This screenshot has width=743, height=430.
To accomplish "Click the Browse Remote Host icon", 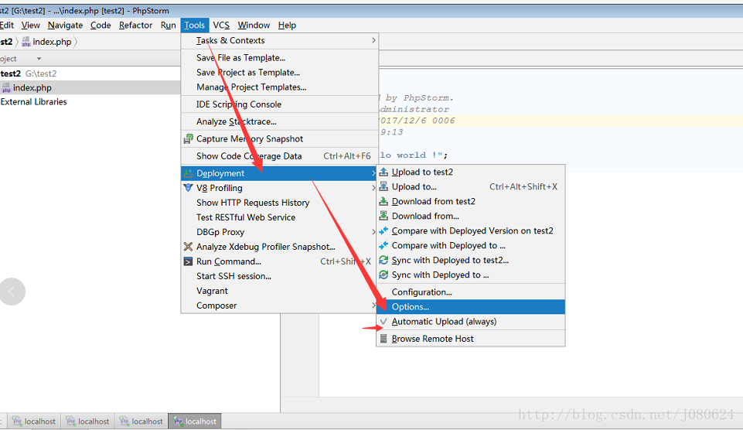I will pos(383,339).
